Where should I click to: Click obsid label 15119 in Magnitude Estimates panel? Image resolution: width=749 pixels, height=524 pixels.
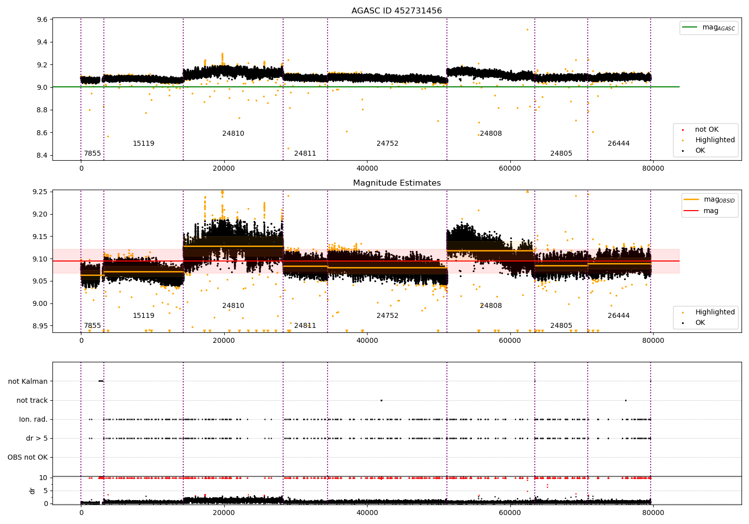143,316
